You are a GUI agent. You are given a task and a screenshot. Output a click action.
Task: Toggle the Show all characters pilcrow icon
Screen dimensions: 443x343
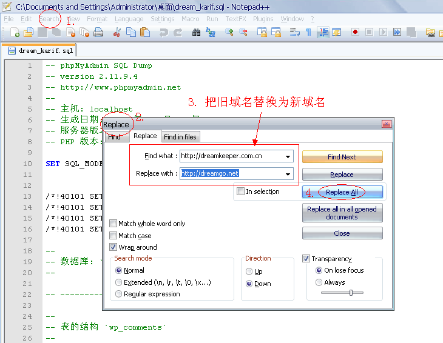click(x=308, y=33)
